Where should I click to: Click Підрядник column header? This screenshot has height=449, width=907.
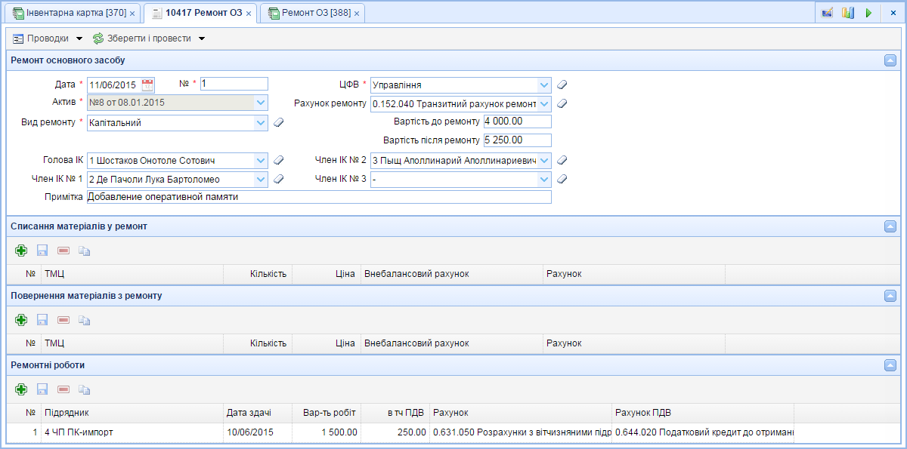pos(132,413)
